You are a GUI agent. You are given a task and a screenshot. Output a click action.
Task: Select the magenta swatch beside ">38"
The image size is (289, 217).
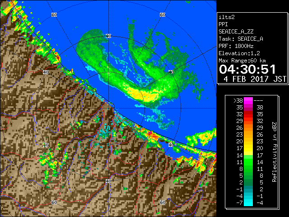coord(248,100)
